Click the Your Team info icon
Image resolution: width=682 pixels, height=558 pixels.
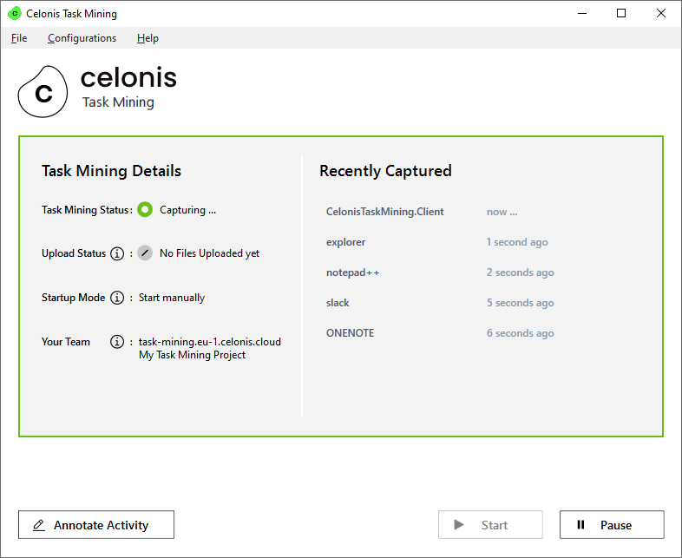[x=117, y=342]
